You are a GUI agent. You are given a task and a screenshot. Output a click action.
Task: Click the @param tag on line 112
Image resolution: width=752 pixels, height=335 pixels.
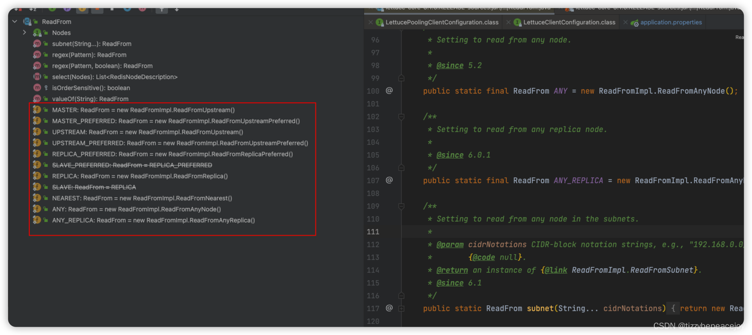(450, 245)
